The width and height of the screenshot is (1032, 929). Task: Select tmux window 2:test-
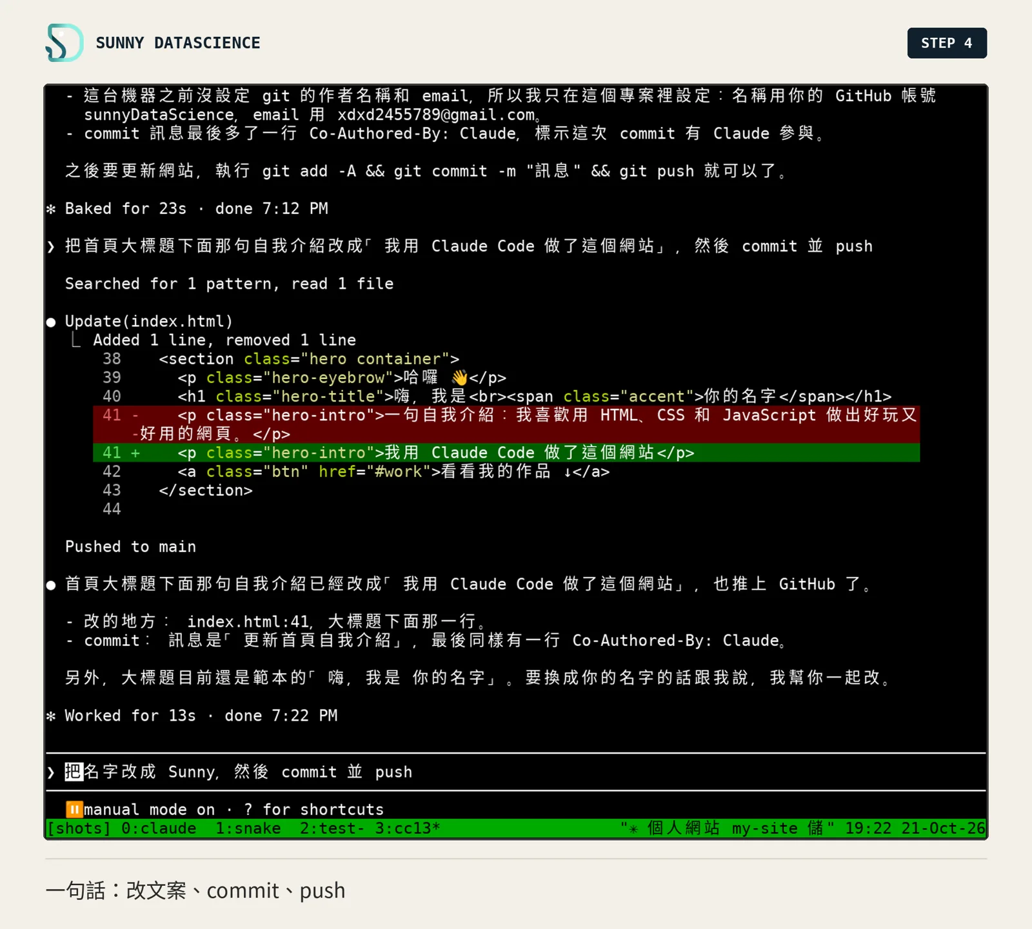coord(332,828)
